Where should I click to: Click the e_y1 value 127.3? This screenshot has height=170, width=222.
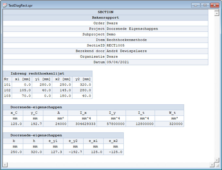click(56, 152)
